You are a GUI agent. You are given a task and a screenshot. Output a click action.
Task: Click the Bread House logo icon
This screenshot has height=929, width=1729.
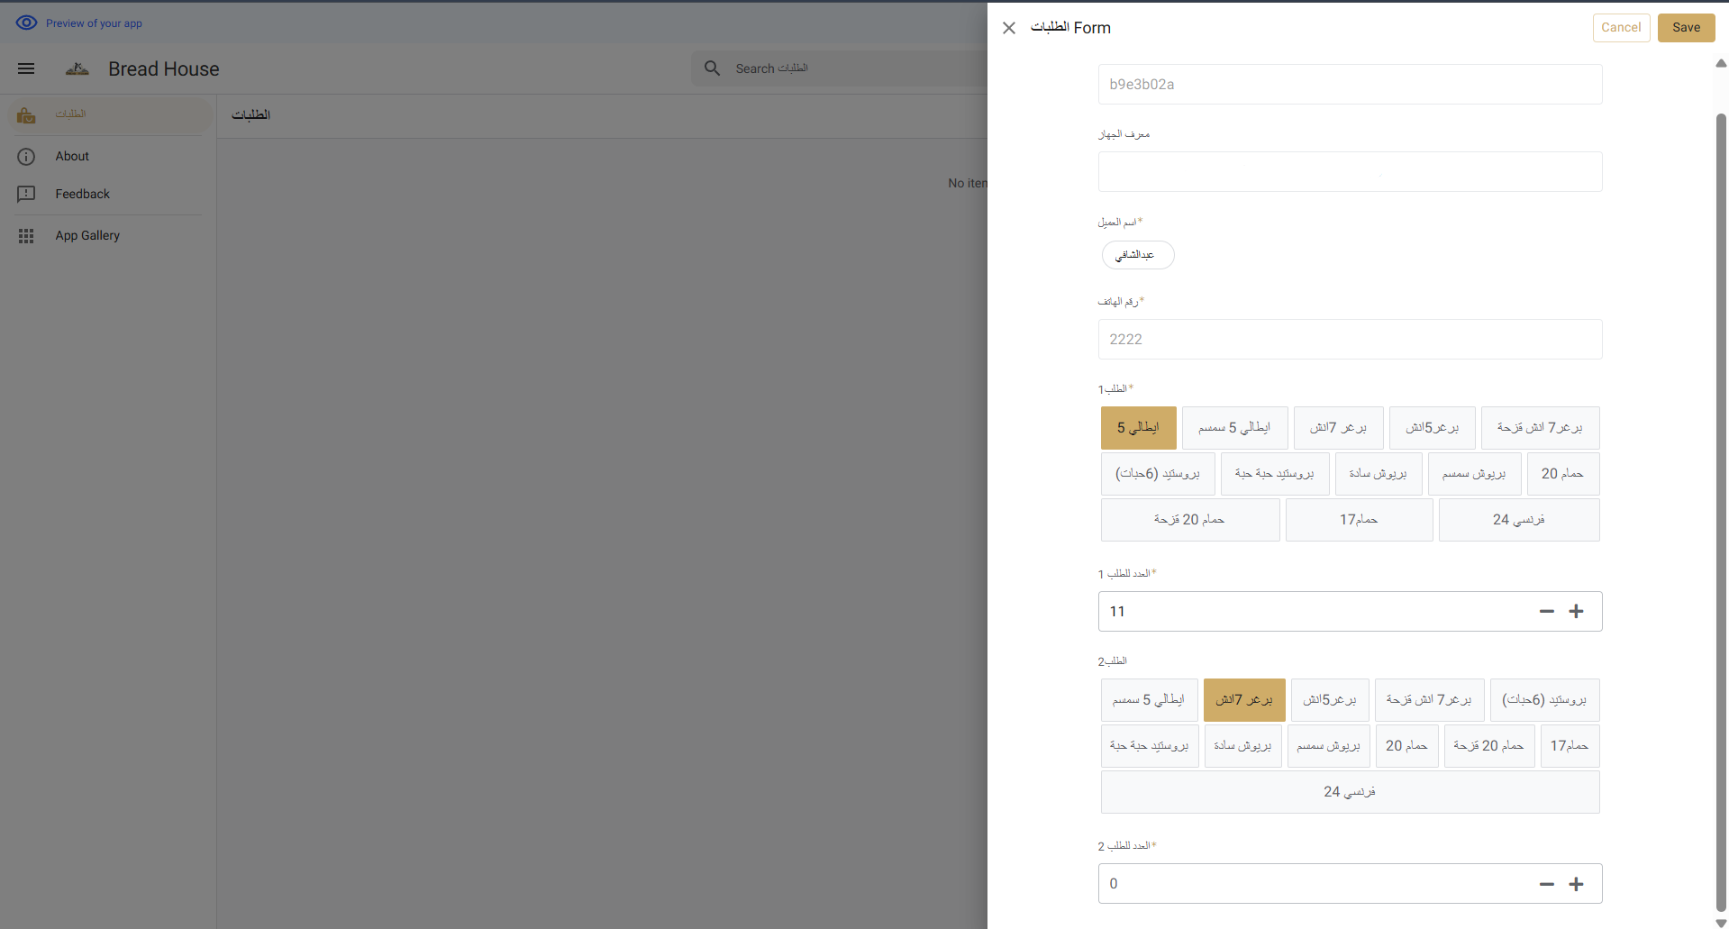click(x=77, y=68)
